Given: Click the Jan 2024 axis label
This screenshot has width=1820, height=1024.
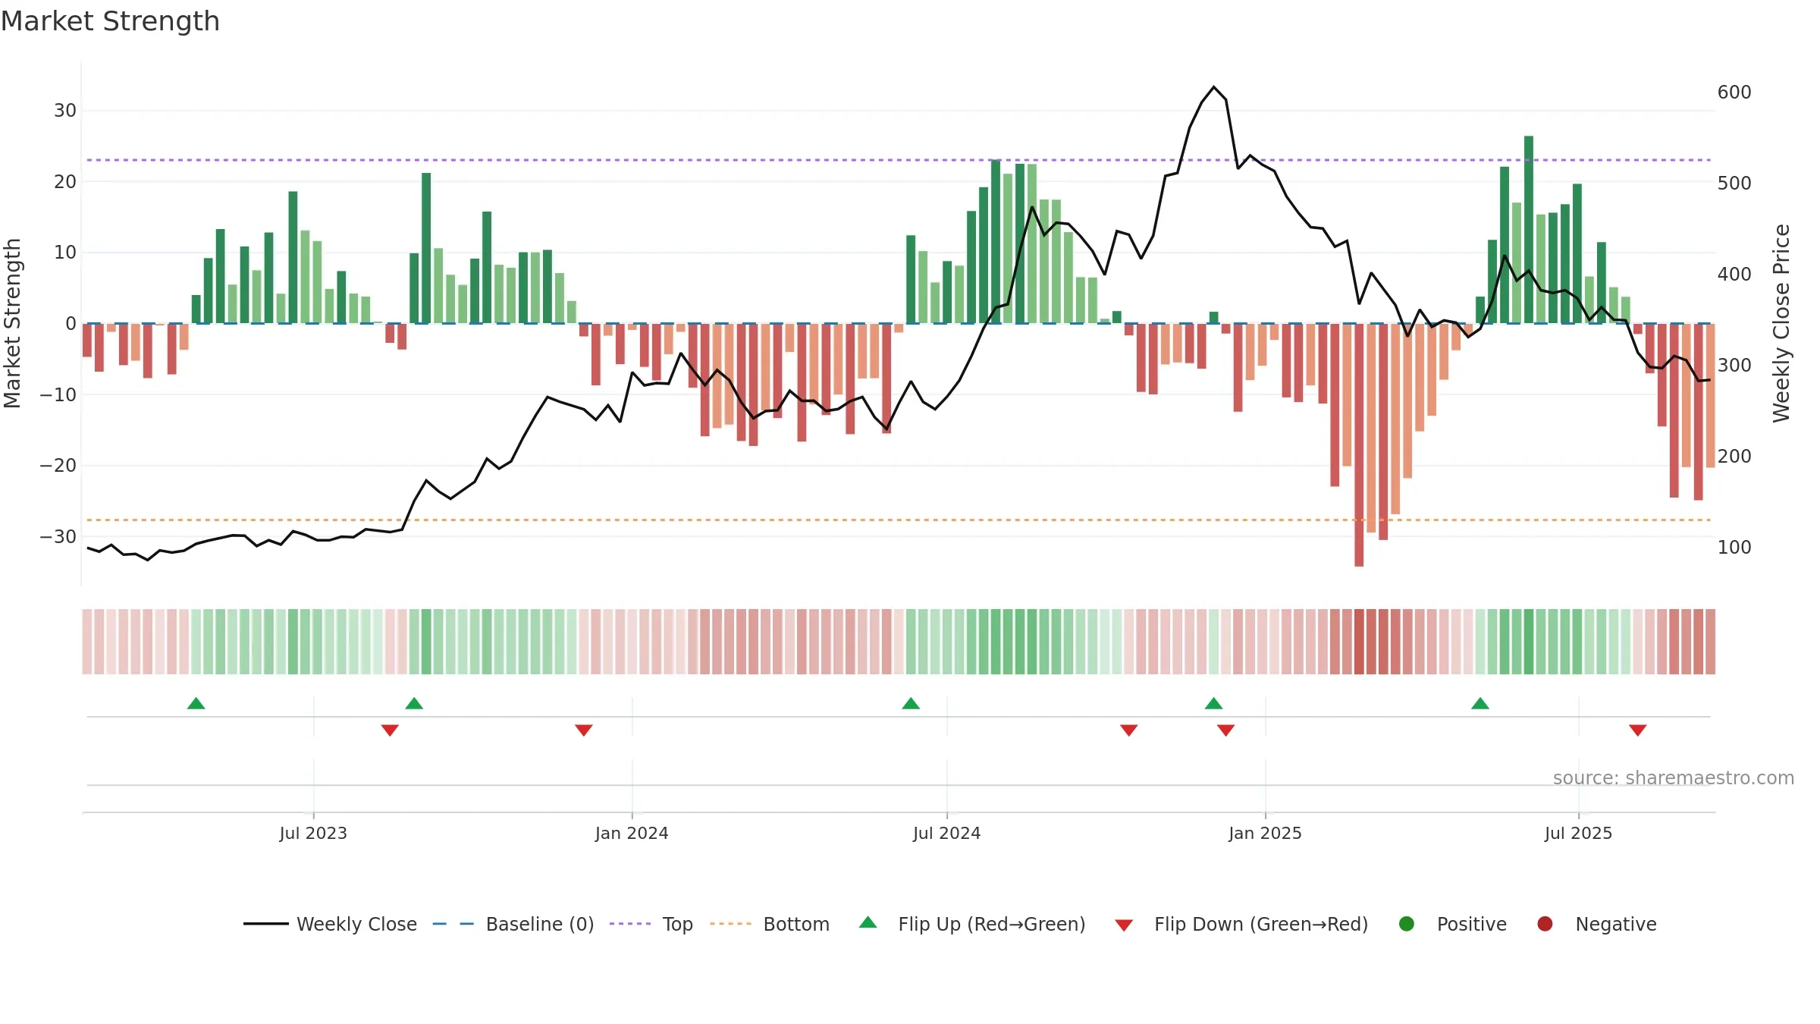Looking at the screenshot, I should pos(632,833).
